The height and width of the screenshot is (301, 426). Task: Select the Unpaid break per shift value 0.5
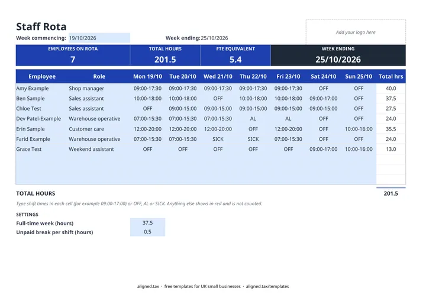click(147, 232)
